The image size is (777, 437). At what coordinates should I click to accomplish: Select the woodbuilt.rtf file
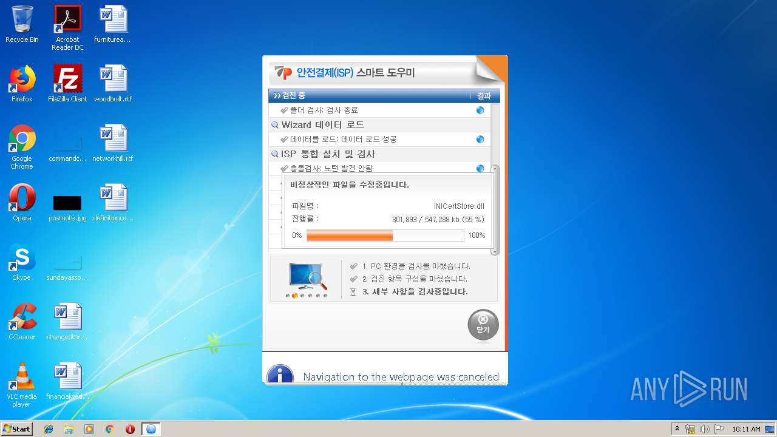pos(113,84)
